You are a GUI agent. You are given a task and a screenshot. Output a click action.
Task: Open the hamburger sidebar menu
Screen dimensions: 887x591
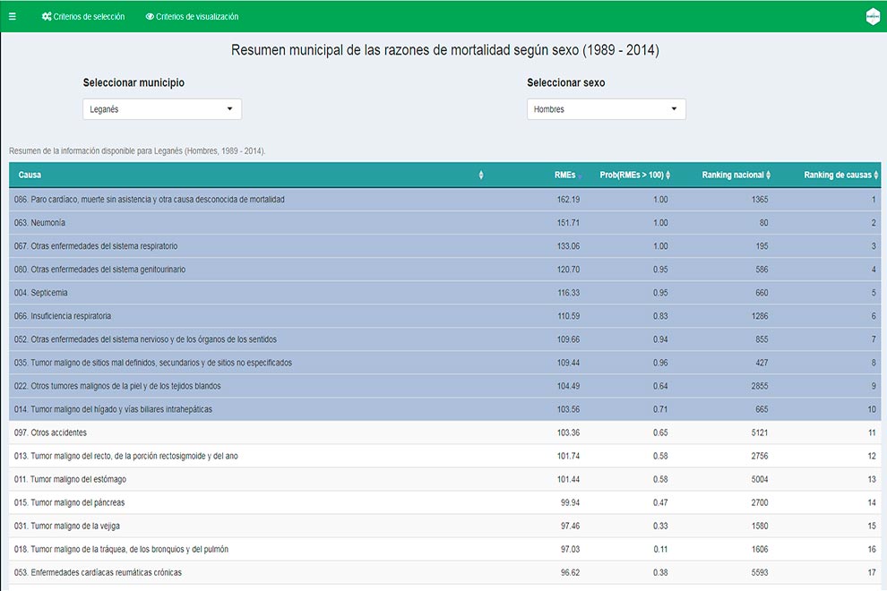(12, 16)
